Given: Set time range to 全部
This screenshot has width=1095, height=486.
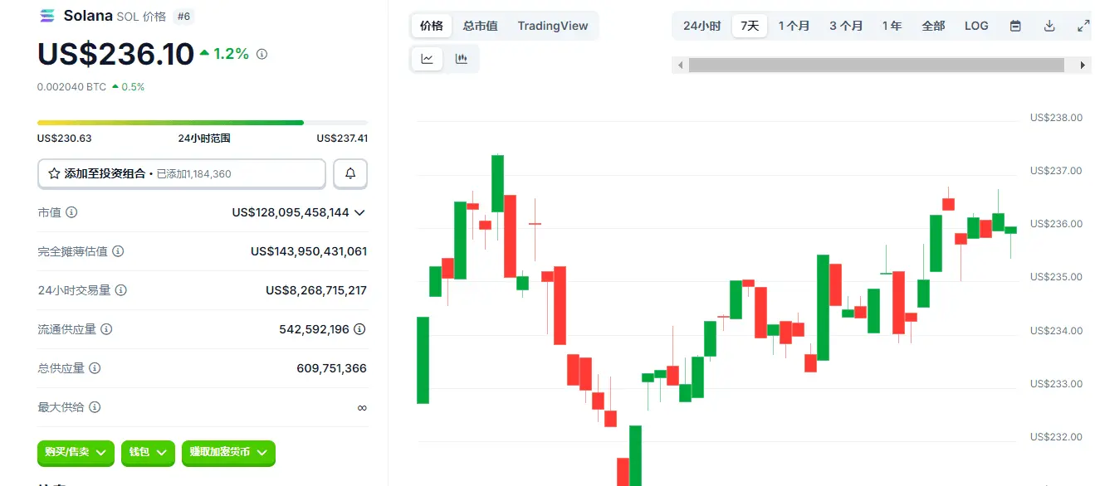Looking at the screenshot, I should pos(933,26).
